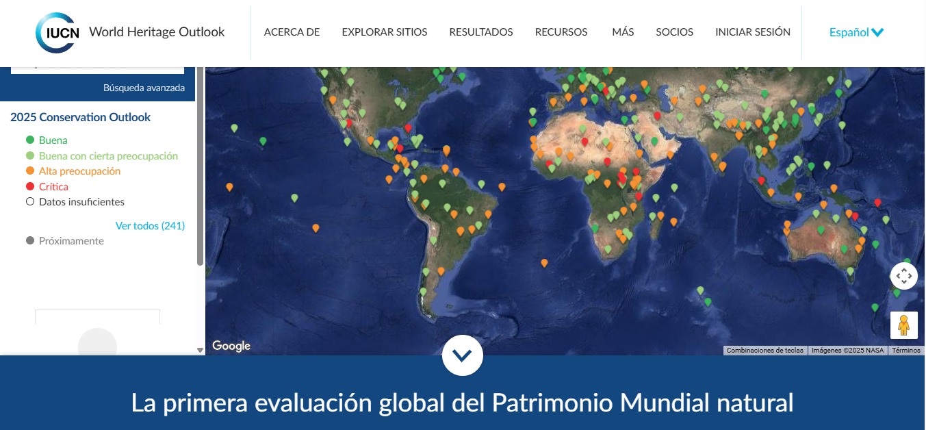Click the sidebar vertical scrollbar
Image resolution: width=926 pixels, height=430 pixels.
[x=200, y=164]
